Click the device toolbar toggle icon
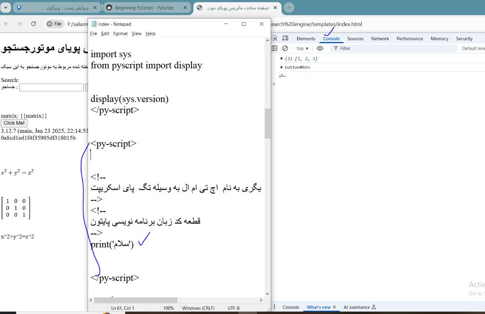The width and height of the screenshot is (485, 314). pyautogui.click(x=285, y=38)
